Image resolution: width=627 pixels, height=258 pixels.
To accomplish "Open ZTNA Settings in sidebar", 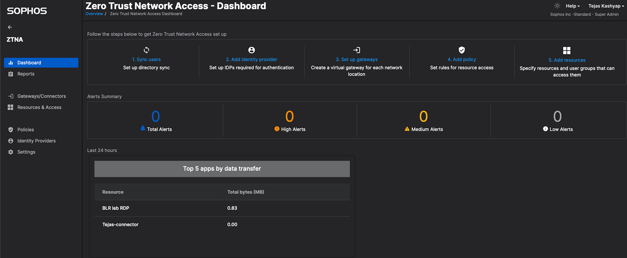I will (26, 152).
